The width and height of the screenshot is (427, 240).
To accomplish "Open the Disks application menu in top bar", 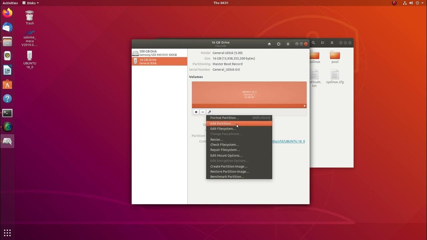I will coord(31,3).
